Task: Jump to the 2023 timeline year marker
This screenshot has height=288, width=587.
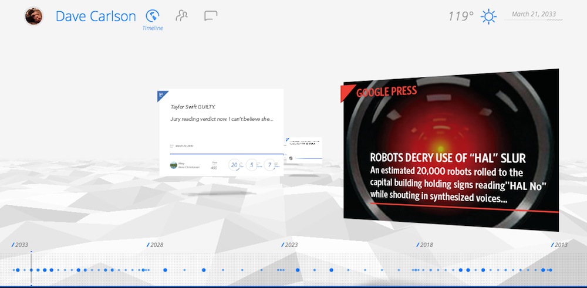Action: 290,245
